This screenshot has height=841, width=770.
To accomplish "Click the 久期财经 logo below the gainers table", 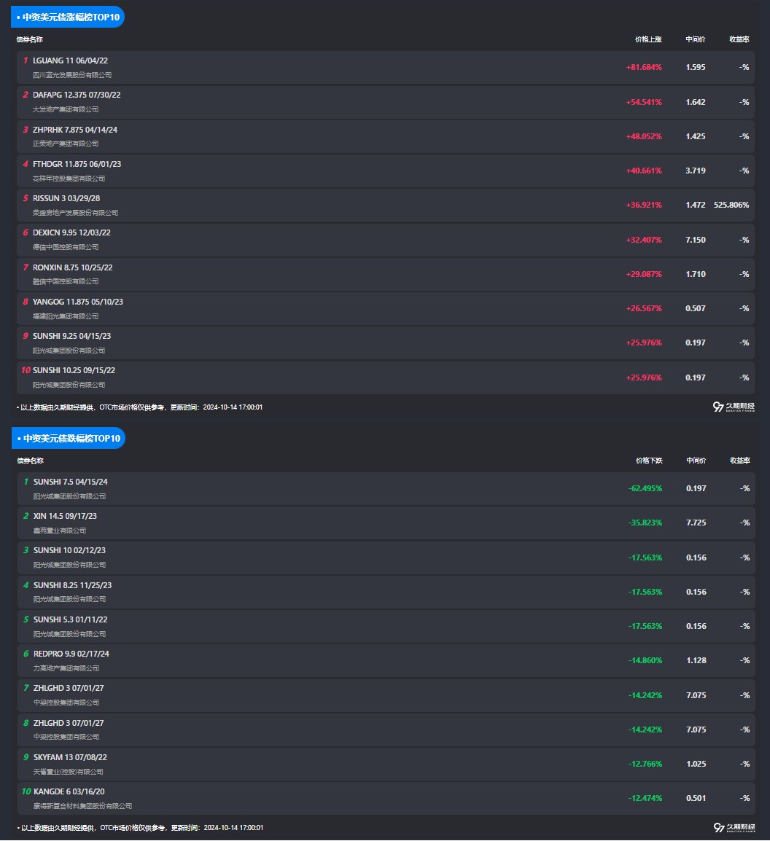I will coord(734,407).
